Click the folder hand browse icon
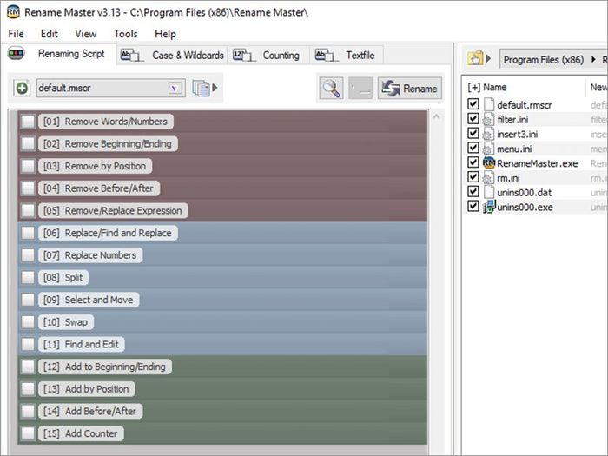The width and height of the screenshot is (608, 456). (x=475, y=58)
